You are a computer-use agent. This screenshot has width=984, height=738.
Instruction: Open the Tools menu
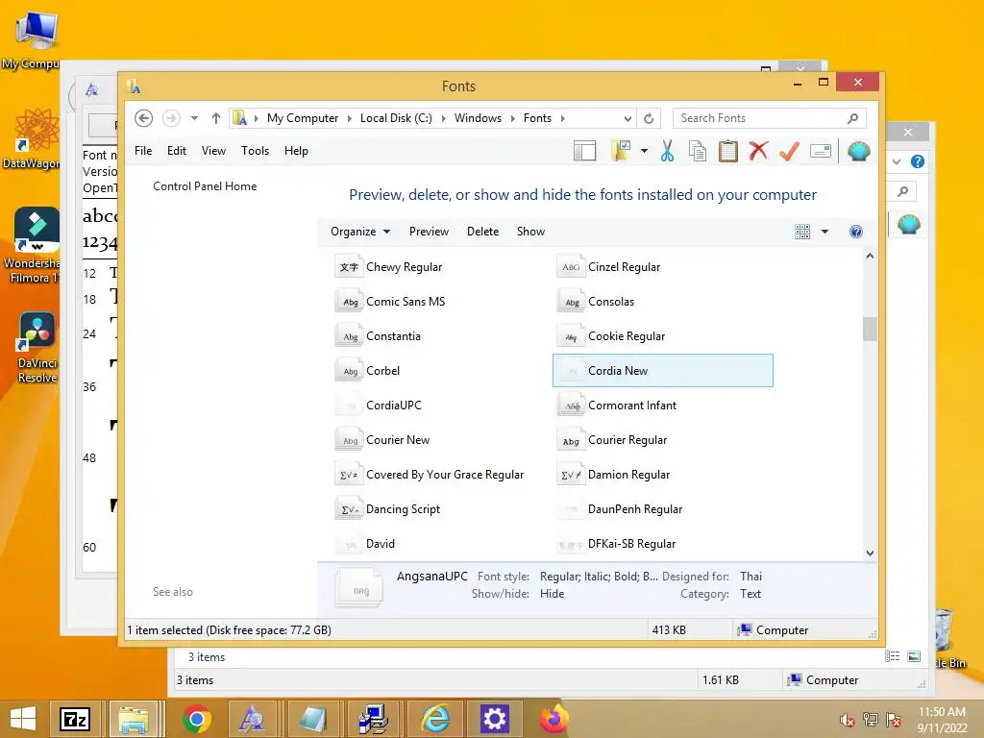pos(255,151)
